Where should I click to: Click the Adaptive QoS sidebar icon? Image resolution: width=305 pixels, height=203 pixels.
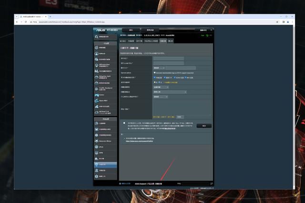point(97,77)
